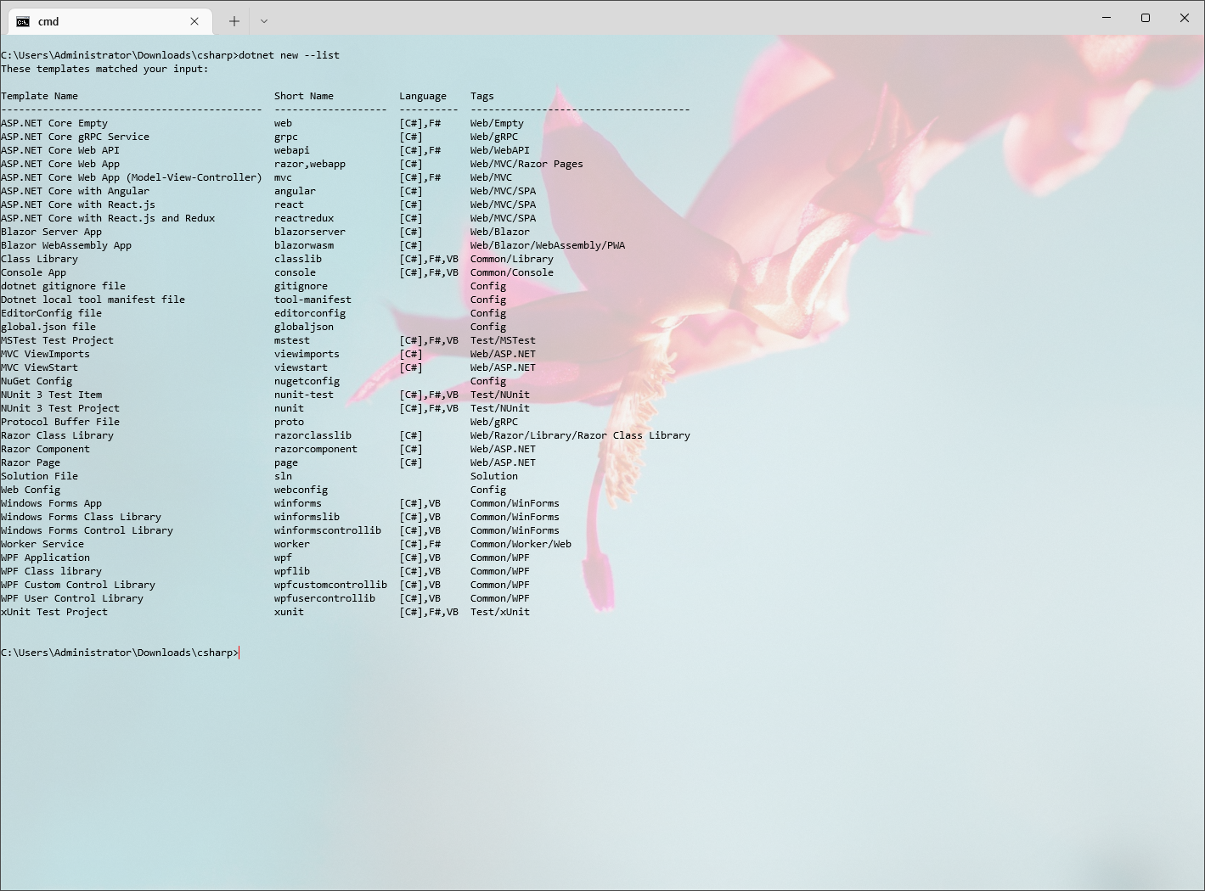
Task: Open a new terminal tab
Action: tap(234, 21)
